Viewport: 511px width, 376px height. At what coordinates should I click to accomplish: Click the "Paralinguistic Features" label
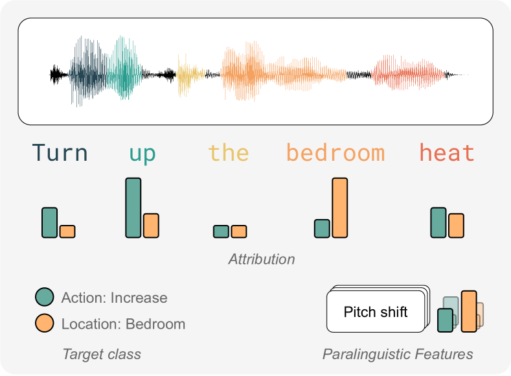click(397, 354)
